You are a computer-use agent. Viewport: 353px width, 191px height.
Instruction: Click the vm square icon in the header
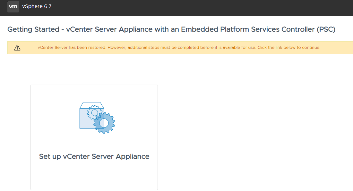coord(13,6)
